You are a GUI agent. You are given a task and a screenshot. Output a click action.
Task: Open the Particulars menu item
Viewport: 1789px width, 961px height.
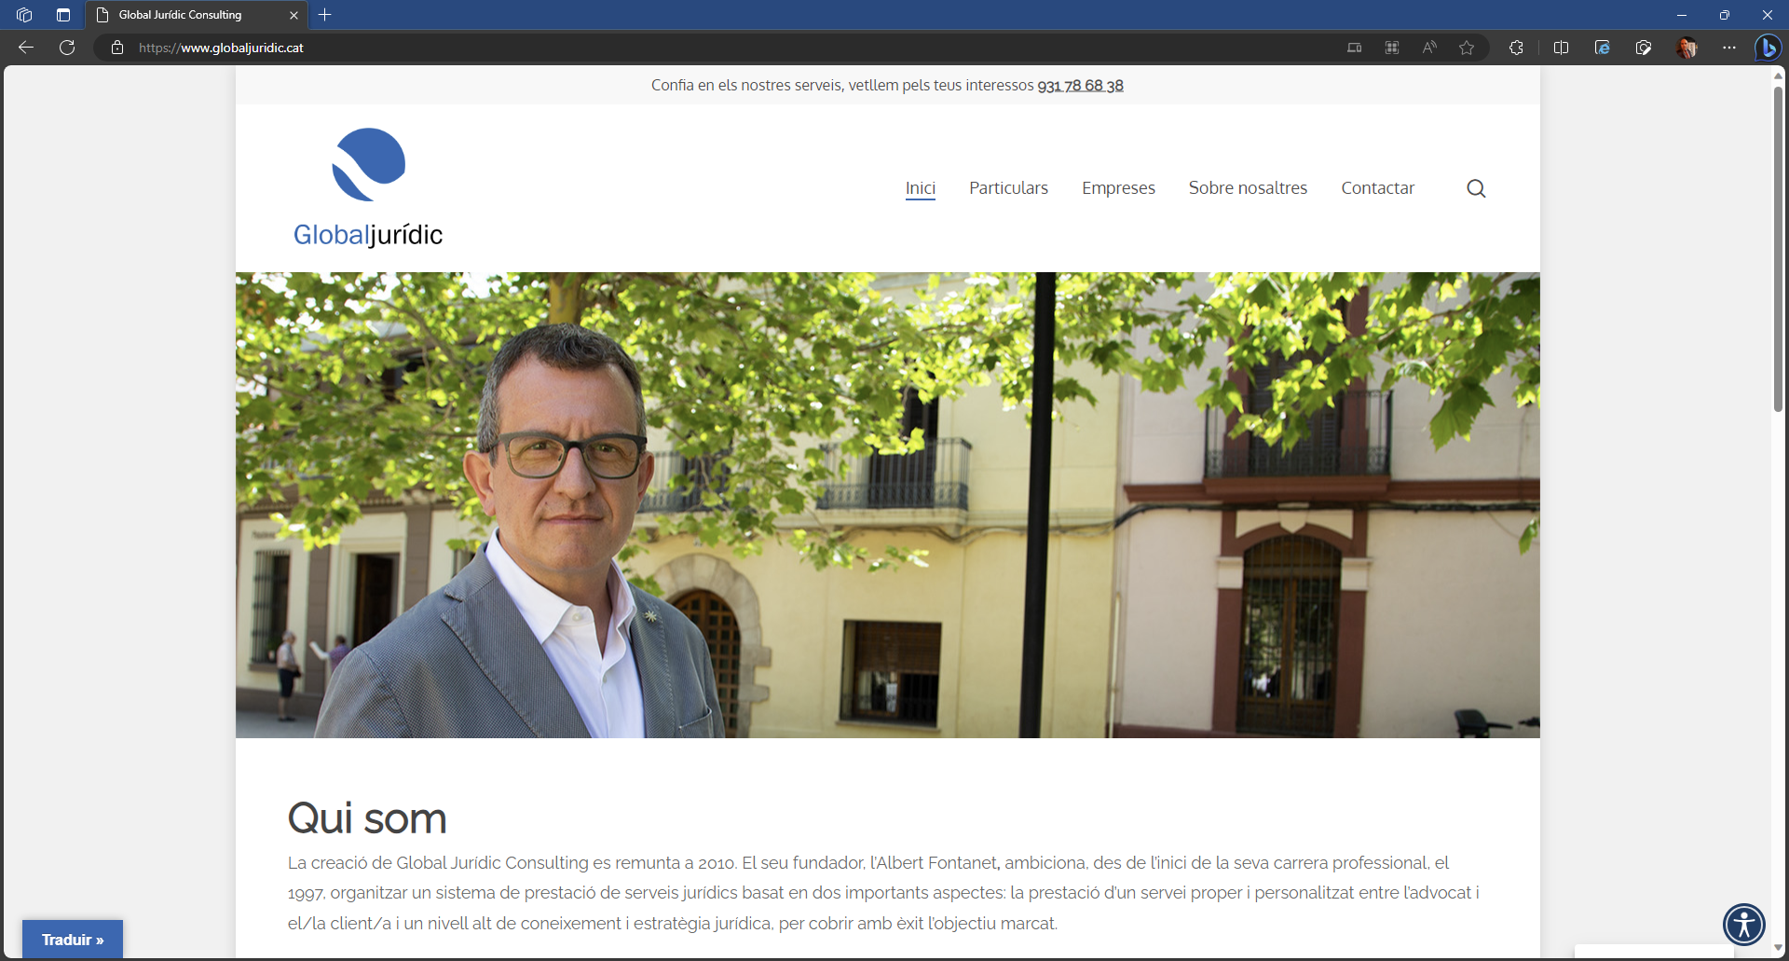1008,188
